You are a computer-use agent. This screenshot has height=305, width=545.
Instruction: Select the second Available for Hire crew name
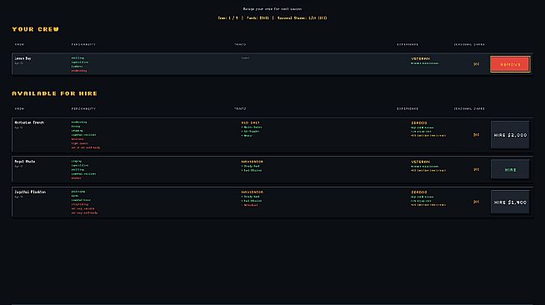click(25, 162)
